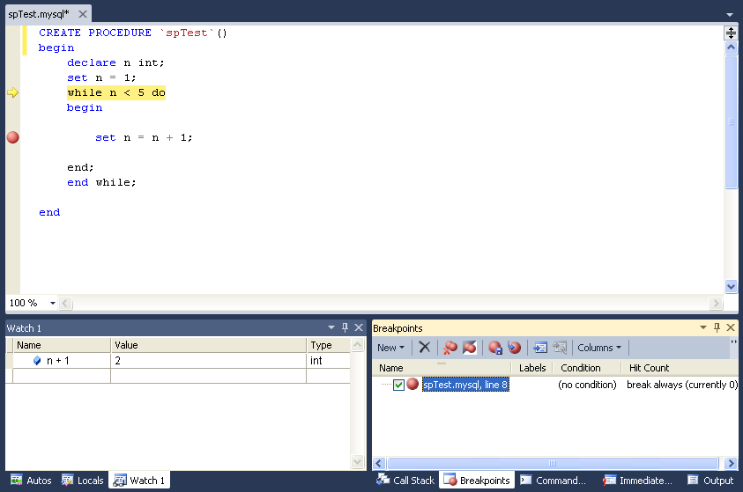Switch to the Call Stack tab
Viewport: 743px width, 492px height.
(405, 481)
